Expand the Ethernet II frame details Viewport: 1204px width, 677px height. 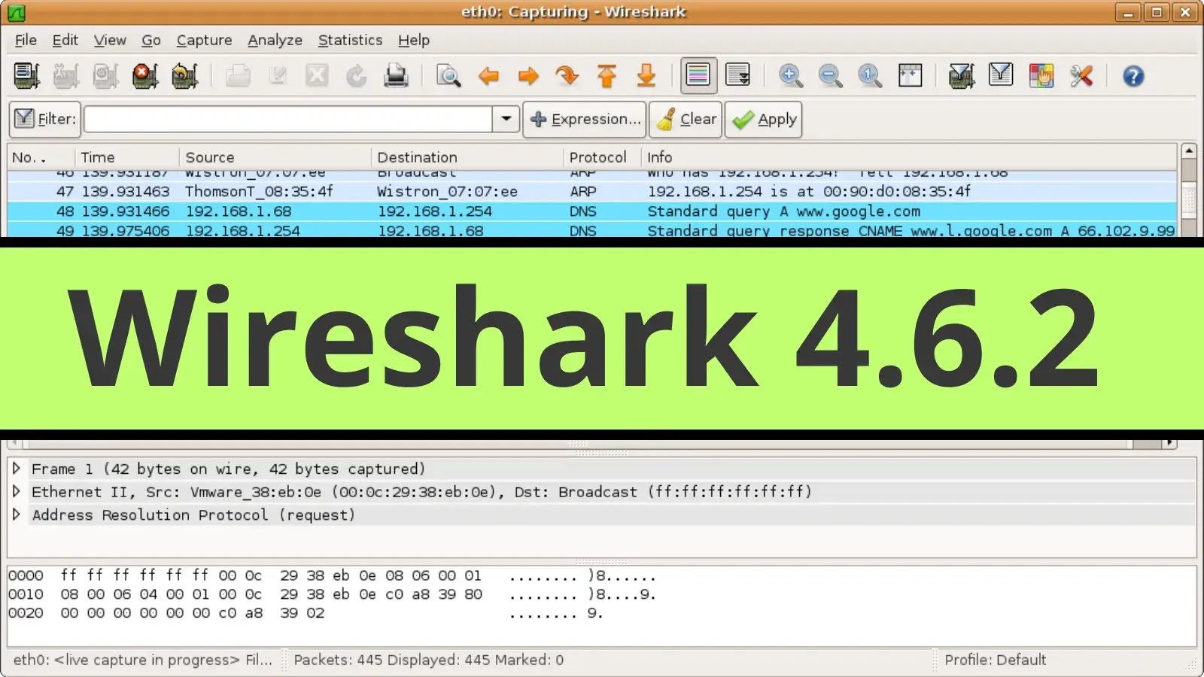pyautogui.click(x=16, y=491)
